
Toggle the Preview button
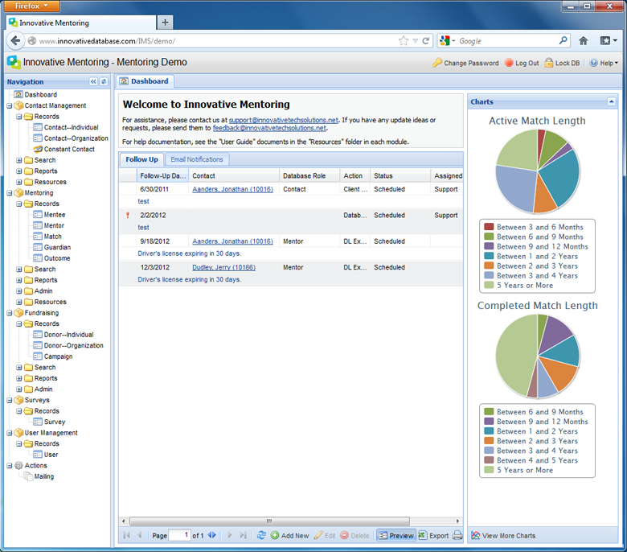(395, 536)
